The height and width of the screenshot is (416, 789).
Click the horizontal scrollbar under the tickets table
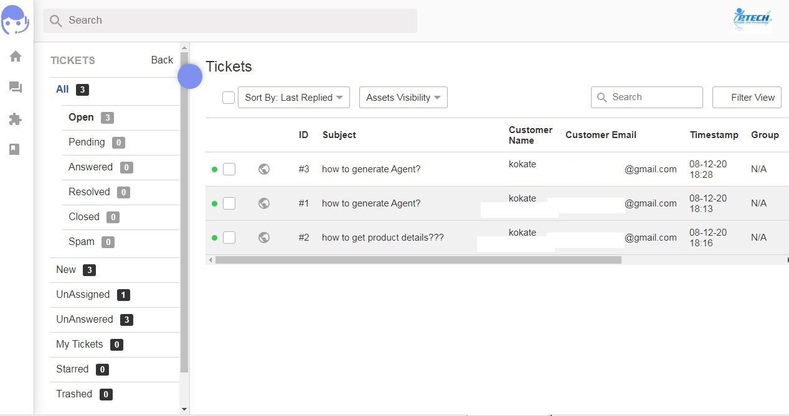418,260
